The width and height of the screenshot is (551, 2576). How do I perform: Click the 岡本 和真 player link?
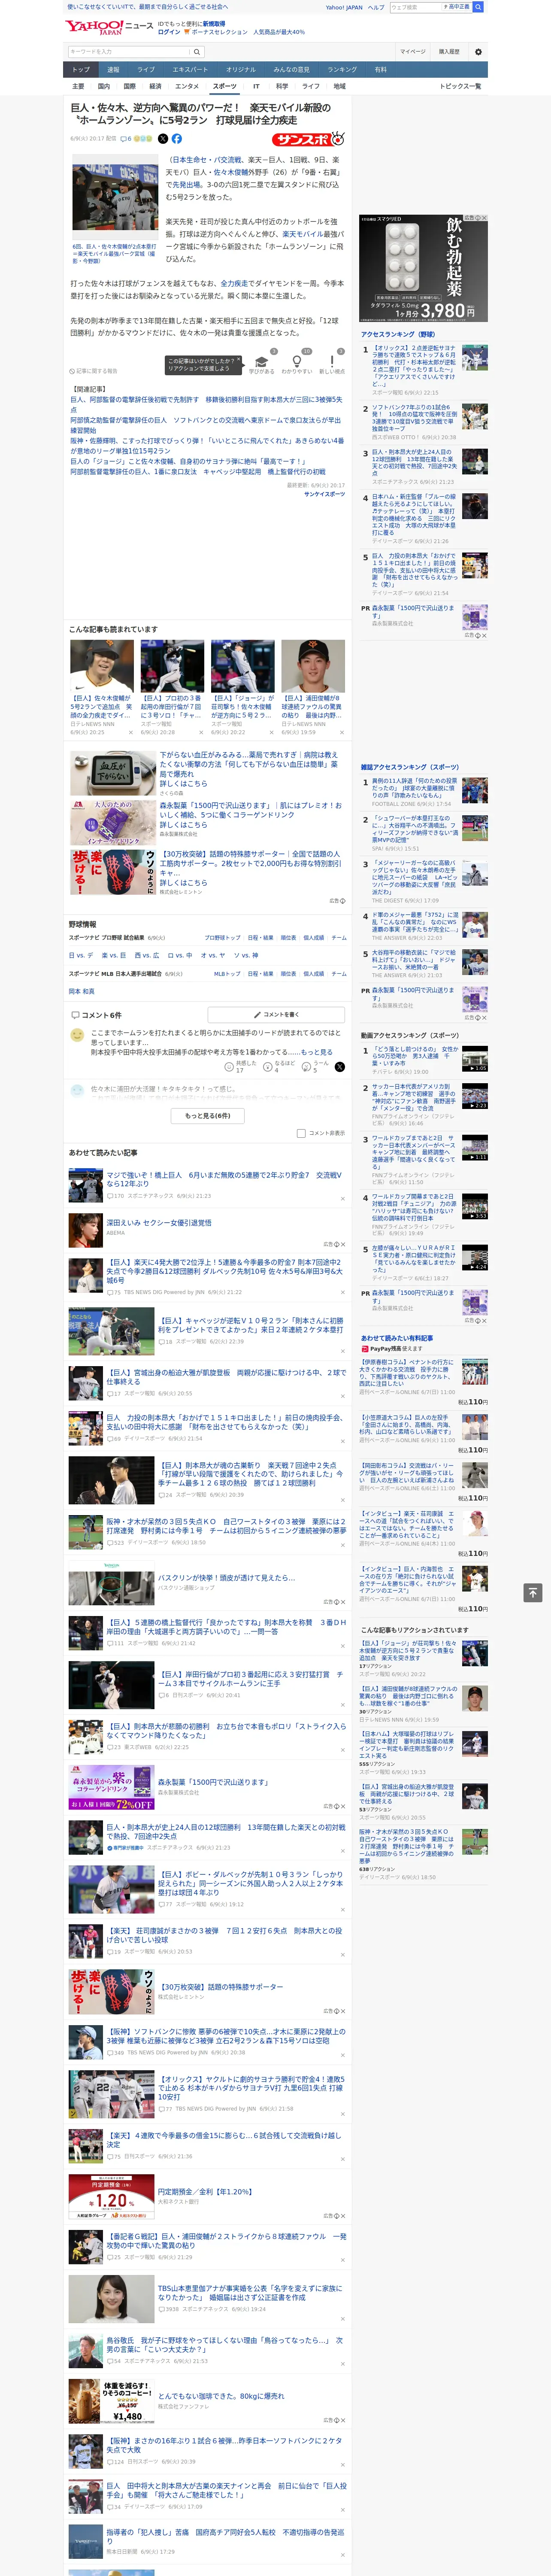[81, 991]
